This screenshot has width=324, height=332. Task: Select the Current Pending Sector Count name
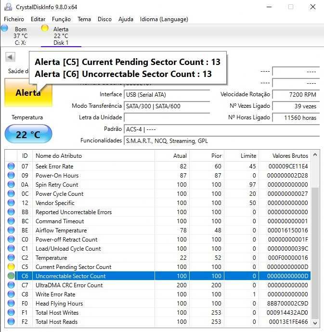[x=73, y=267]
